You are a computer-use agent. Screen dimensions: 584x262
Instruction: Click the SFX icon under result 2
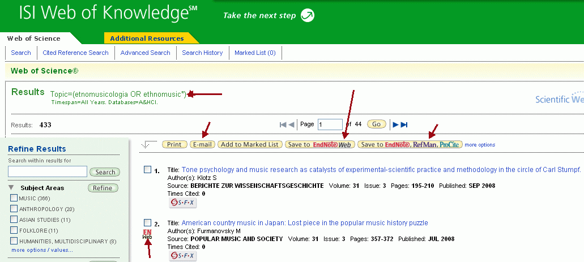point(182,256)
